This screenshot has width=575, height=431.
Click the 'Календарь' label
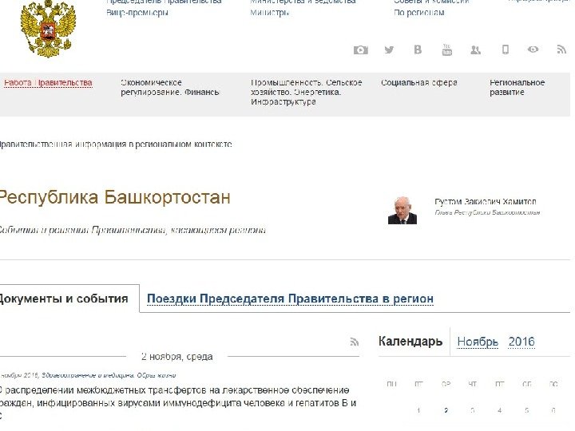tap(410, 342)
